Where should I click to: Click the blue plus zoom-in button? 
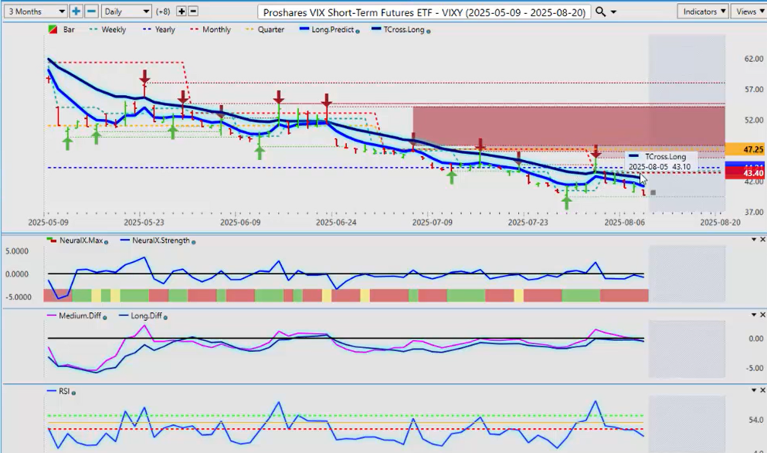coord(76,12)
